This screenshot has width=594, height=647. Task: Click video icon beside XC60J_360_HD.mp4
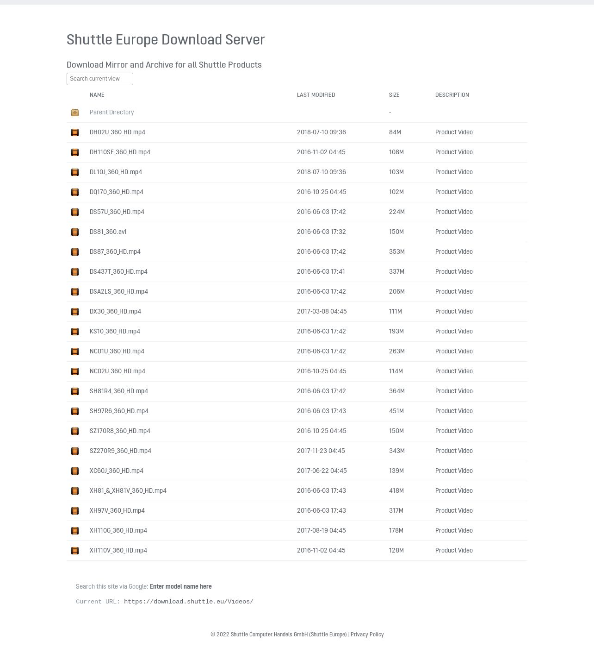pyautogui.click(x=75, y=471)
